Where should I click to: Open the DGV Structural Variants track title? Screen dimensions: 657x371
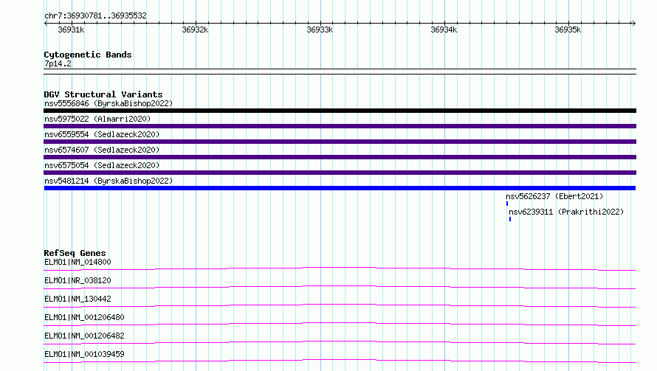coord(103,94)
